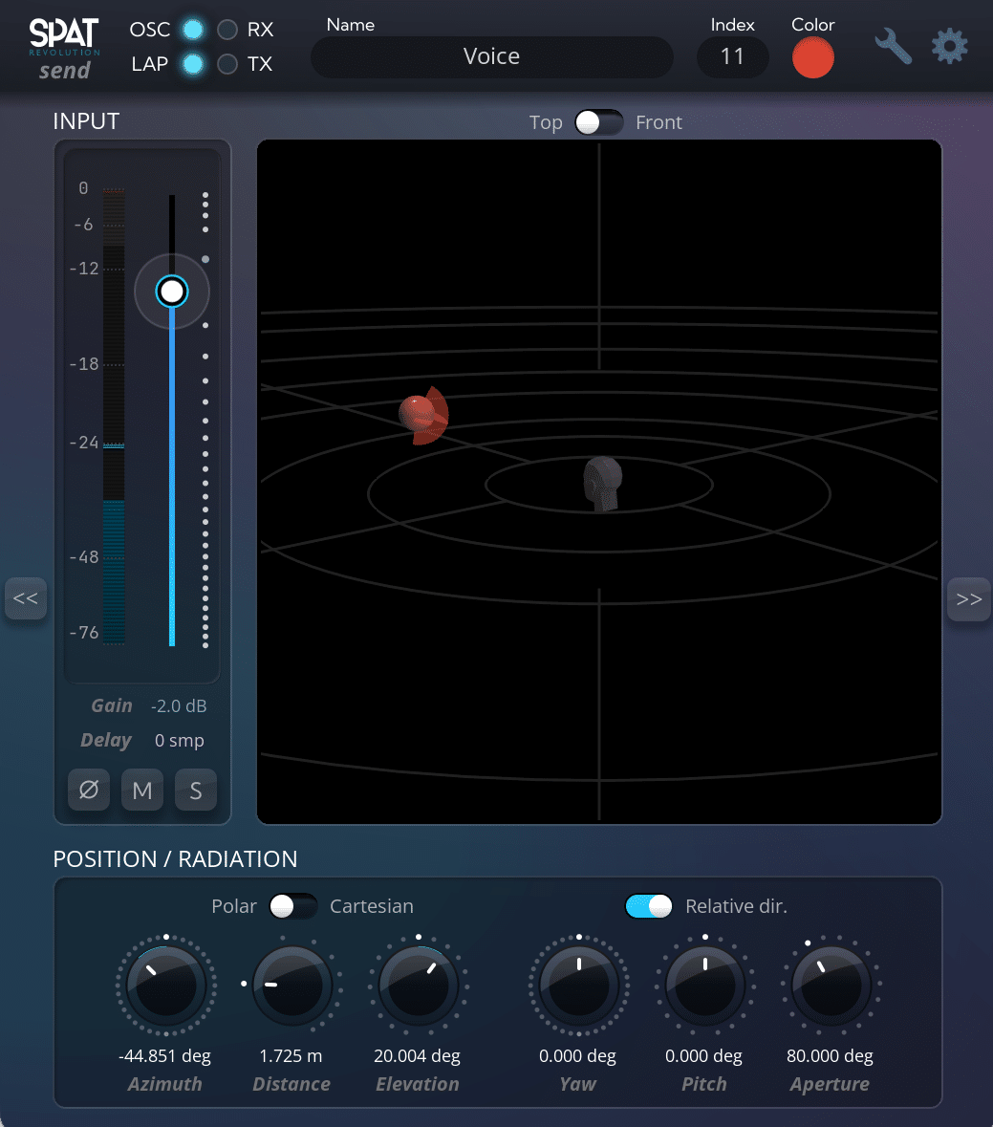Click the Voice name field

tap(491, 57)
